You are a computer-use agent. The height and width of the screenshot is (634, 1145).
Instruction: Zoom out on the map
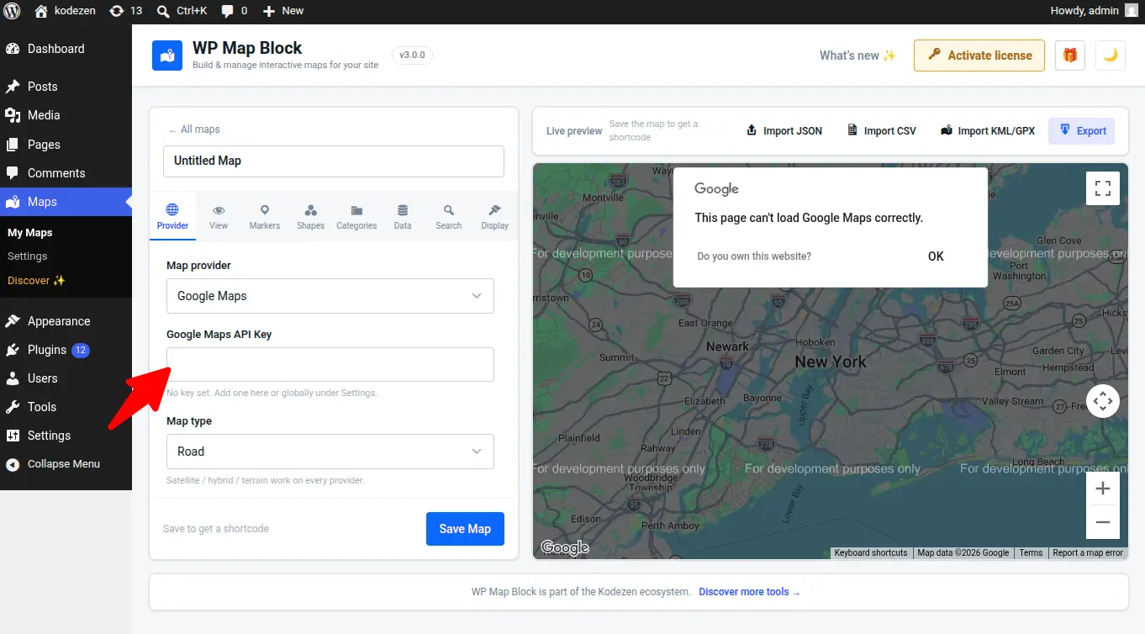coord(1103,522)
